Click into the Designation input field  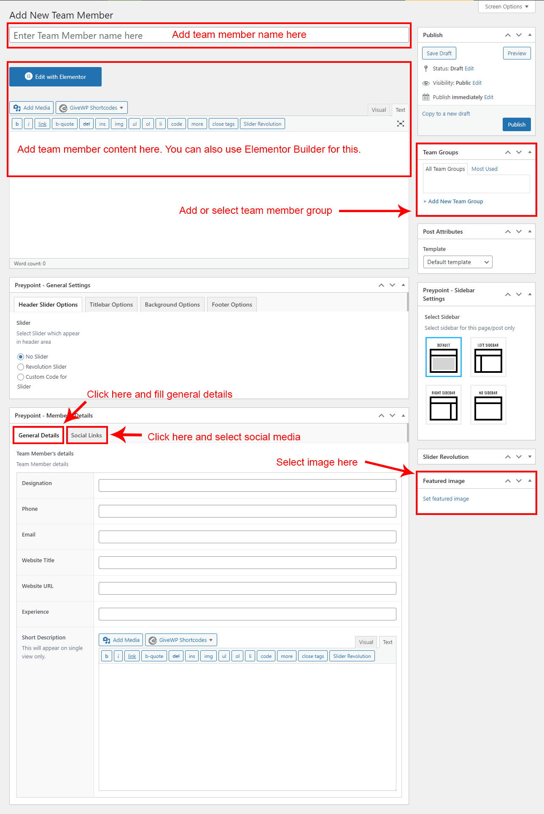coord(247,485)
